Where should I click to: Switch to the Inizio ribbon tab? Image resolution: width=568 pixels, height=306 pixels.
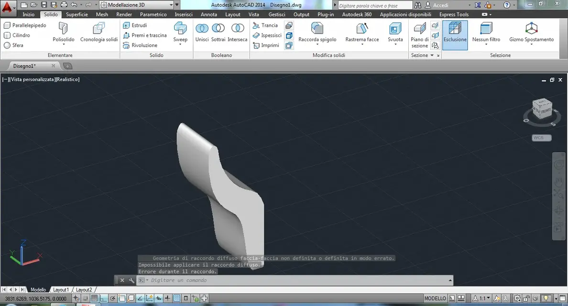(x=29, y=14)
